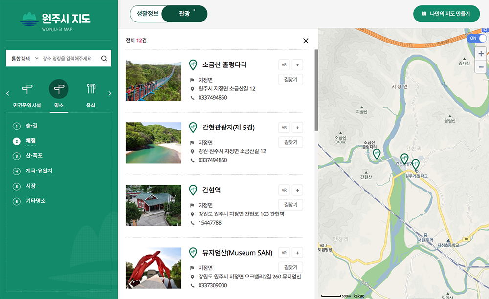Switch to the 관광 tab
Viewport: 489px width, 299px height.
(x=184, y=13)
